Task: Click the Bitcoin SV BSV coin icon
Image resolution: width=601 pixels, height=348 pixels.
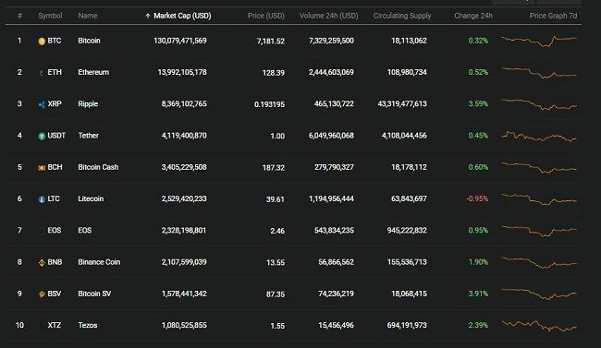Action: tap(42, 294)
